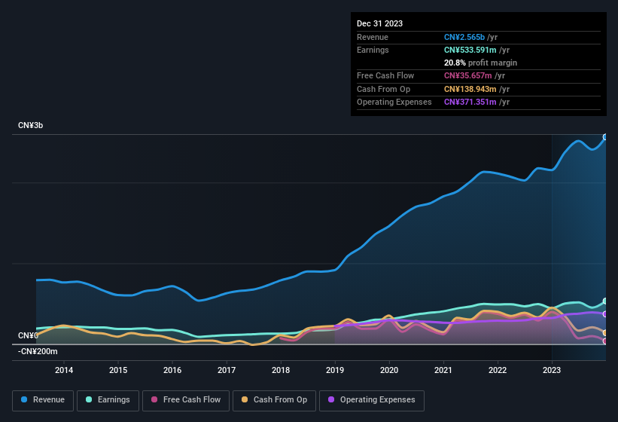Click the 2022 label on the x-axis
The height and width of the screenshot is (422, 618).
point(498,370)
